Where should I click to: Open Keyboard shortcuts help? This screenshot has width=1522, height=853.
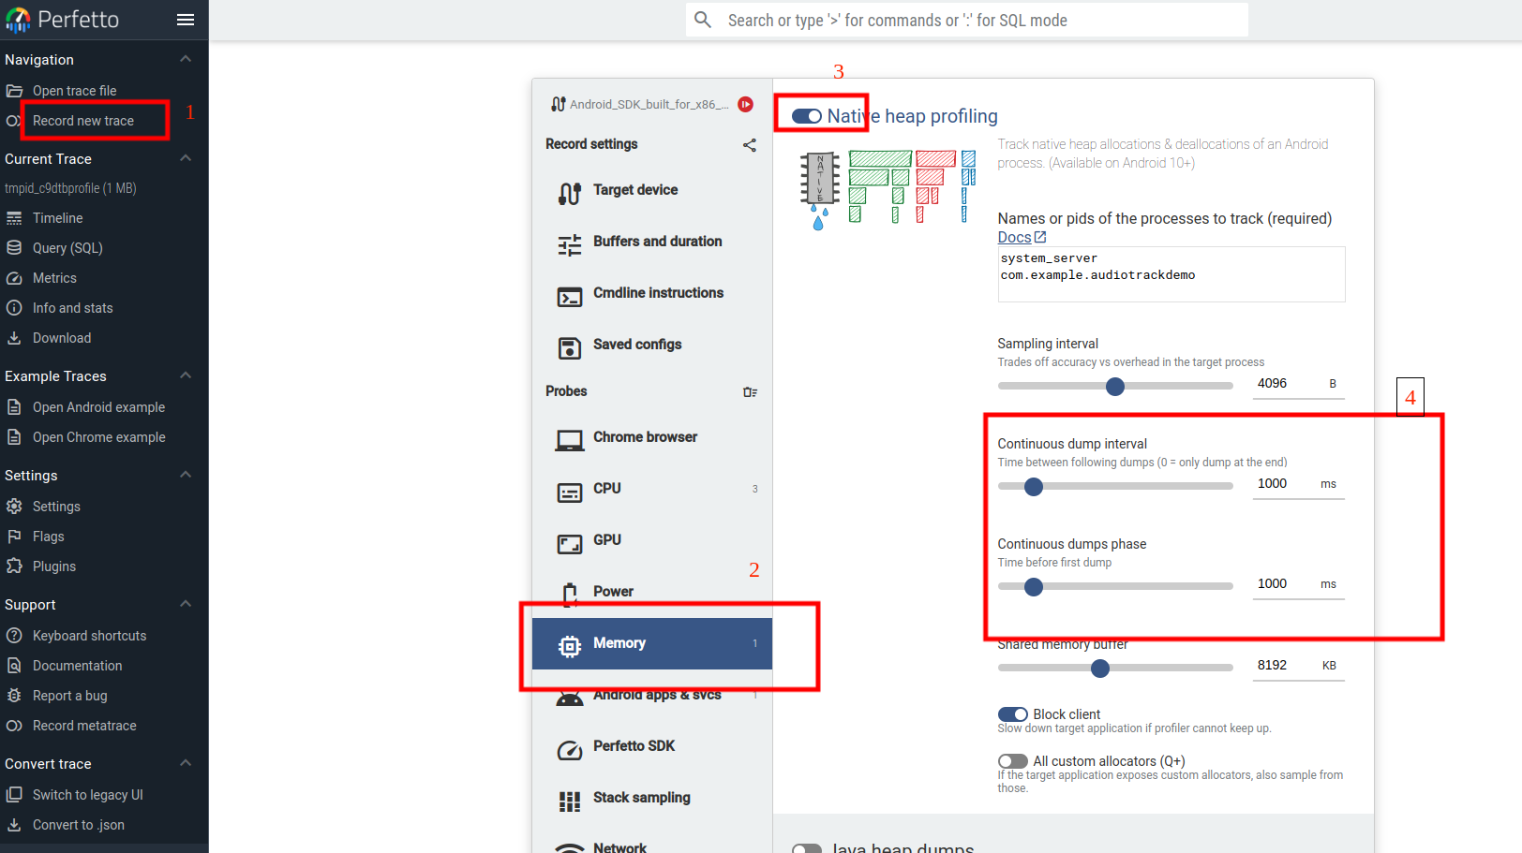[89, 636]
